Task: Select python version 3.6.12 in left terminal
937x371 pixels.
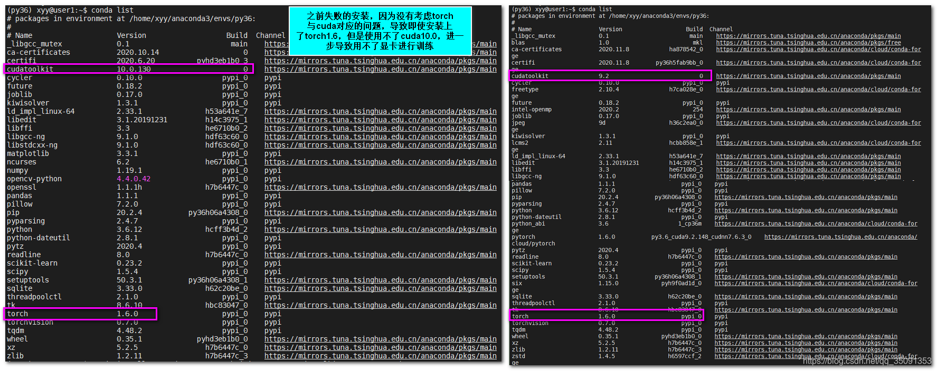Action: (129, 229)
